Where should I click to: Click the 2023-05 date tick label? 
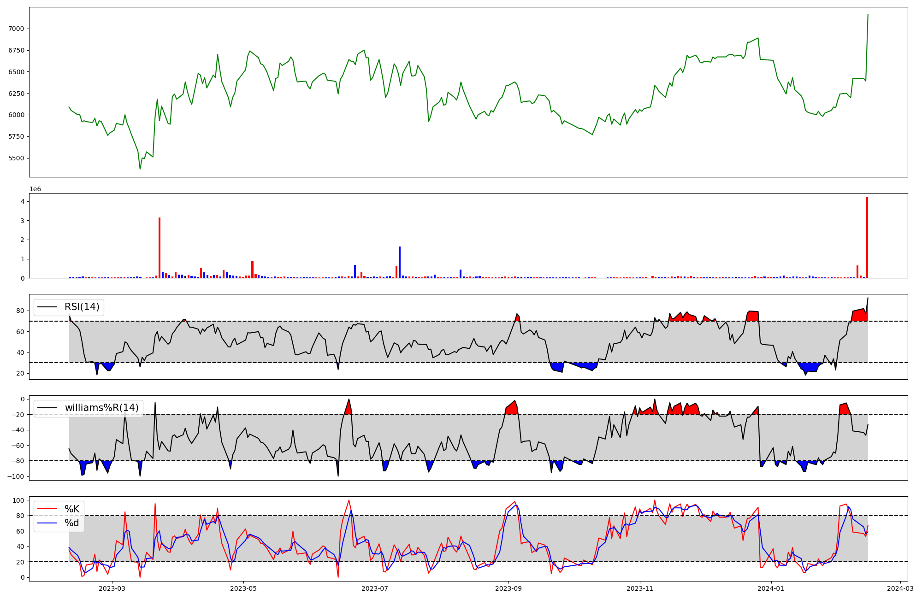click(243, 588)
